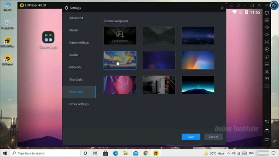
Task: Select the blue and orange gradient wallpaper
Action: point(198,60)
